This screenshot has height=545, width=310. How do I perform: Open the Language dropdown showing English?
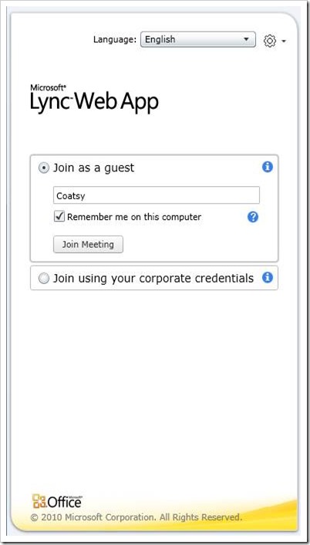198,39
